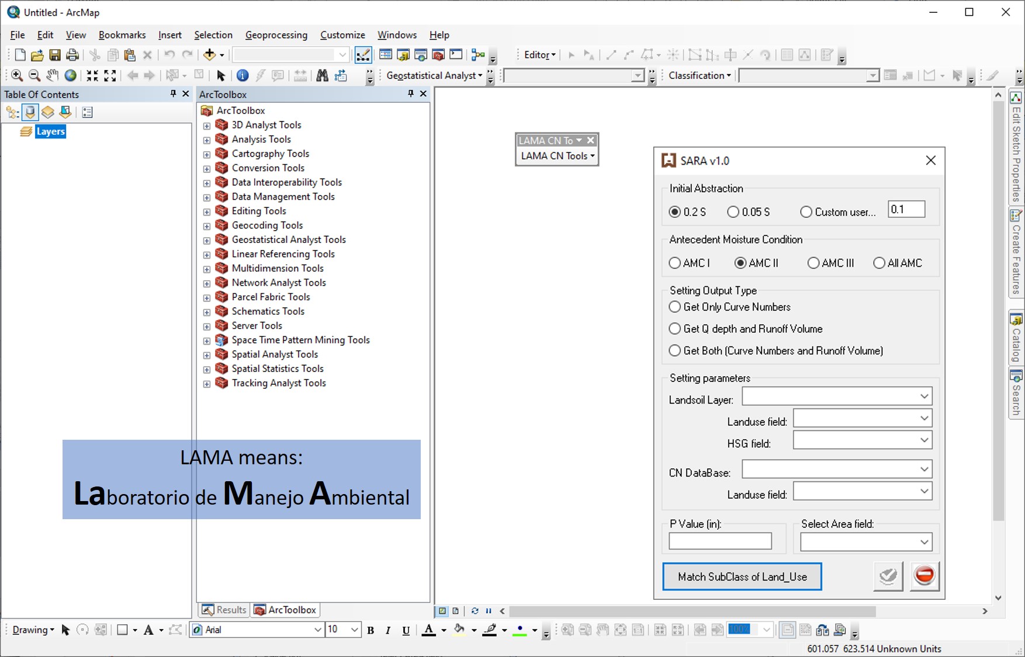Select Get Only Curve Numbers output
This screenshot has width=1025, height=657.
pyautogui.click(x=675, y=307)
